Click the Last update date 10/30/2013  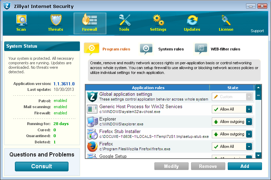click(64, 89)
